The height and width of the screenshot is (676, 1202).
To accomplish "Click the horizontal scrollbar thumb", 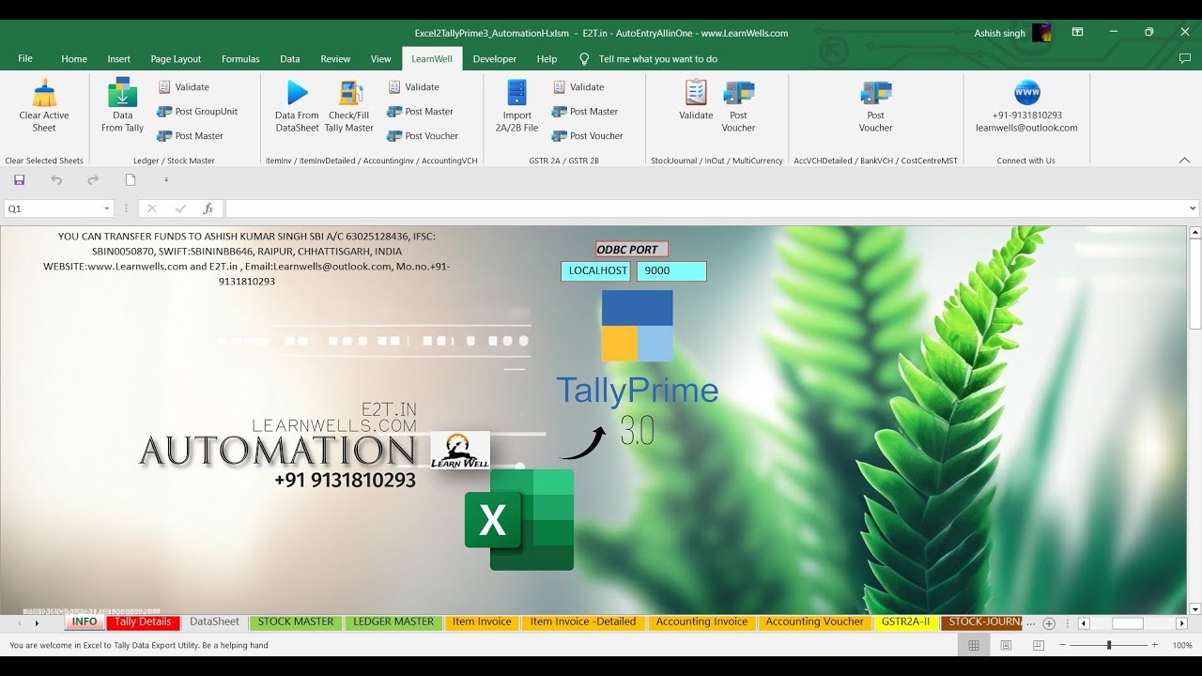I will (1128, 623).
